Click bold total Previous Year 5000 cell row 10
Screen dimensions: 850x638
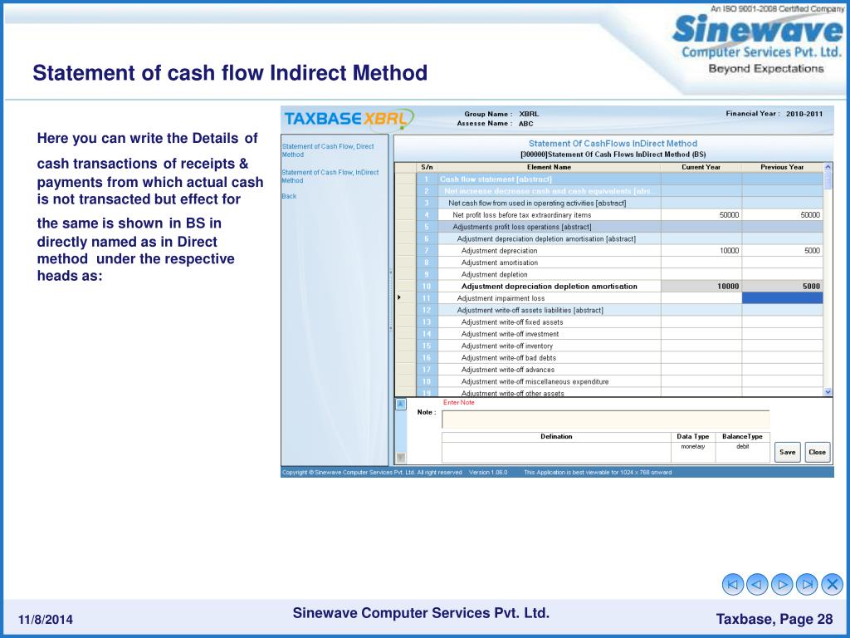[782, 287]
